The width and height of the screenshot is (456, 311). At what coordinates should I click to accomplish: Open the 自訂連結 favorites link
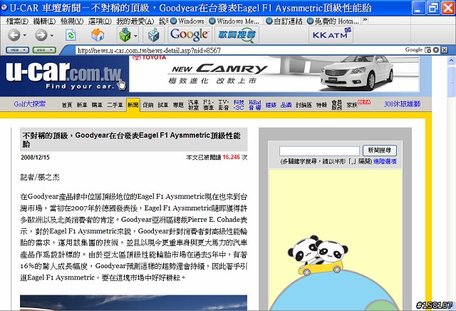pos(285,21)
